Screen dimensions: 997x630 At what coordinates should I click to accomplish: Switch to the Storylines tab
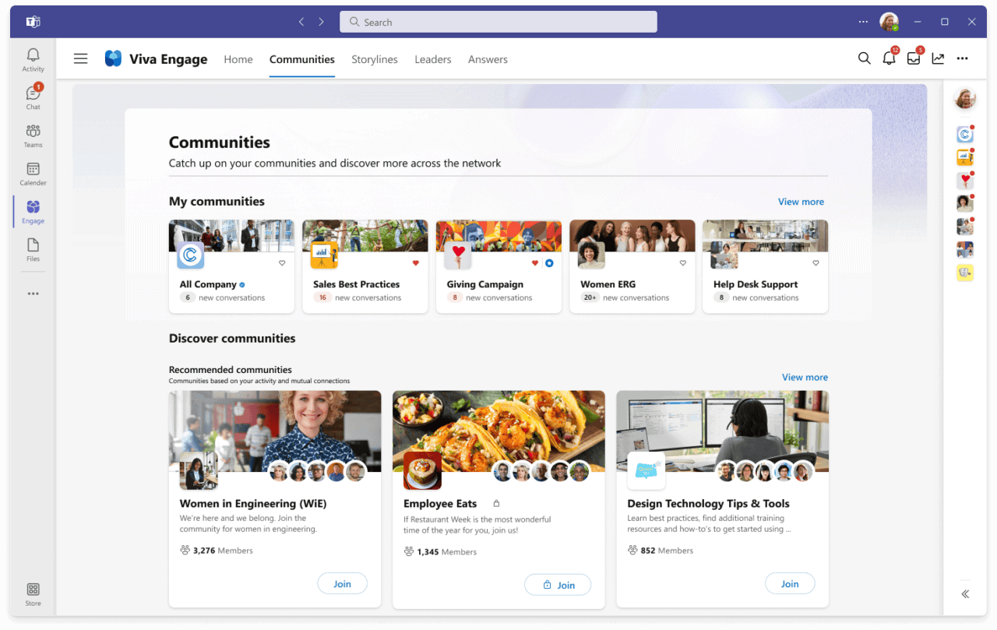point(374,59)
